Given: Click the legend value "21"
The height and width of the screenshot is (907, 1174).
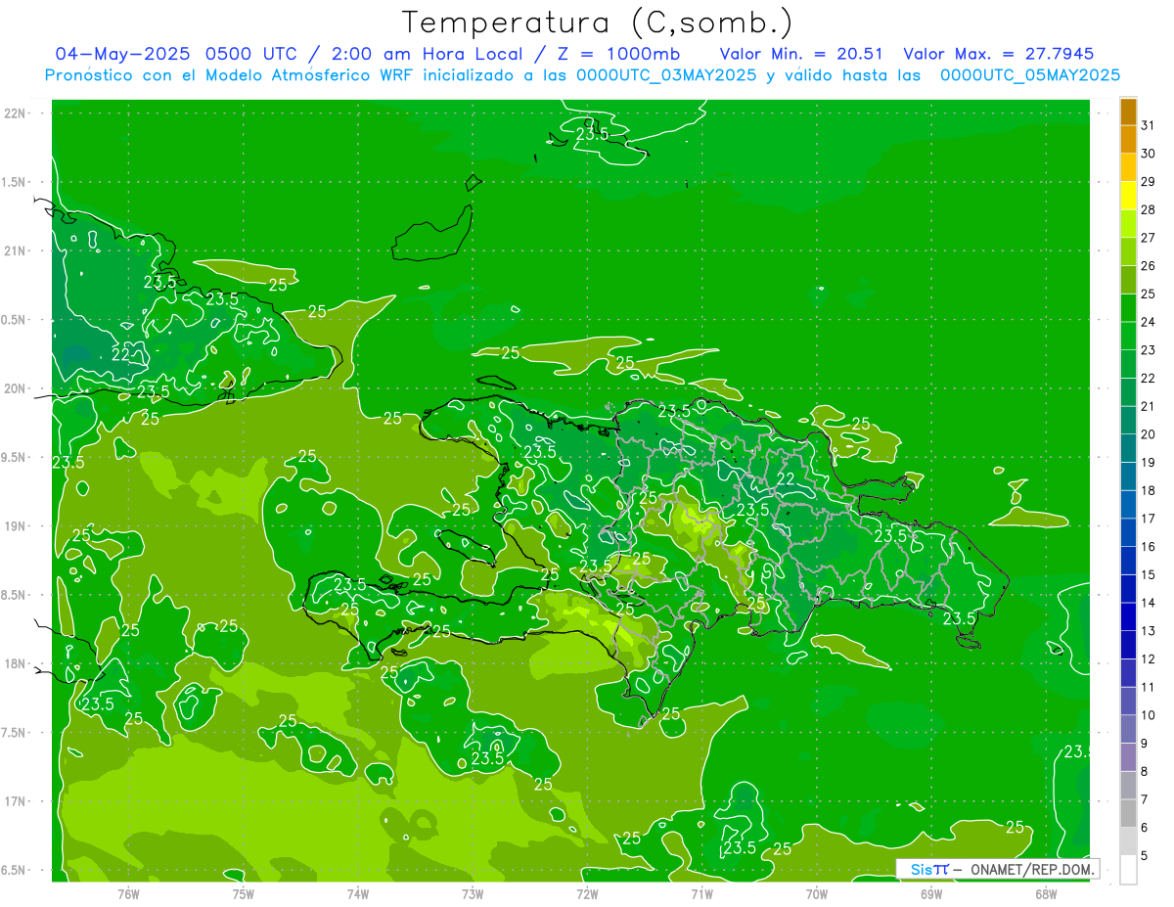Looking at the screenshot, I should [x=1149, y=406].
